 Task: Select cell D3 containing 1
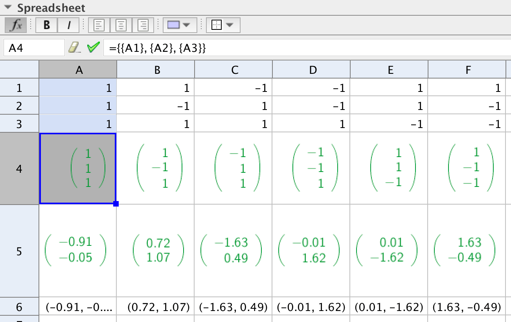pyautogui.click(x=311, y=124)
